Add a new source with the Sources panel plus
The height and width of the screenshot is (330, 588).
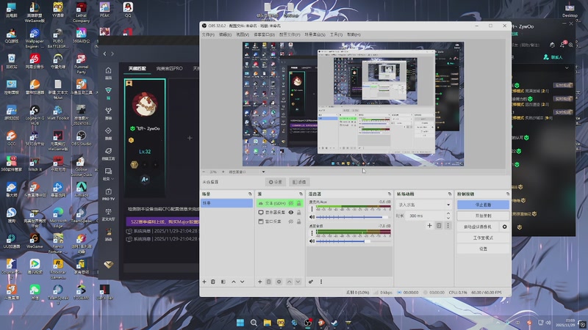[x=259, y=282]
